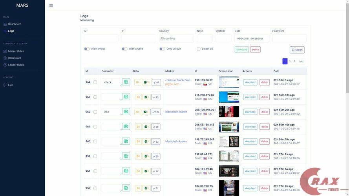The width and height of the screenshot is (349, 196).
Task: Open the Date range picker field
Action: coord(252,38)
